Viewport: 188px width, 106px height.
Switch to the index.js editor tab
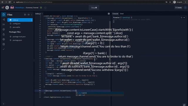pyautogui.click(x=38, y=14)
